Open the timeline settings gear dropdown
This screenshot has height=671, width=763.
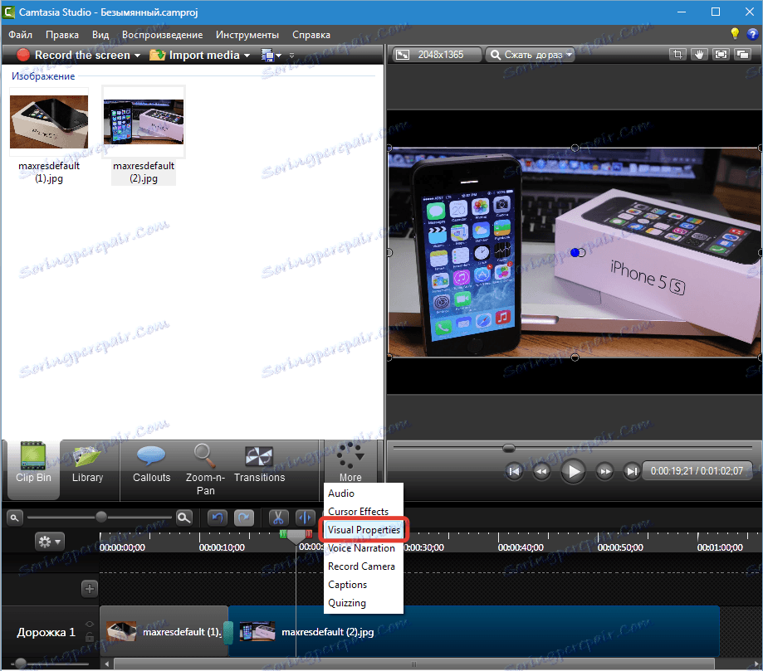pos(50,541)
